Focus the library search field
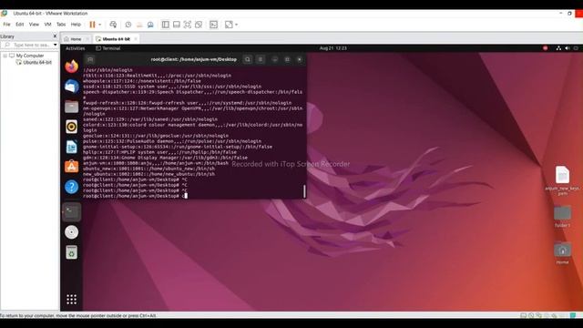 [x=29, y=45]
